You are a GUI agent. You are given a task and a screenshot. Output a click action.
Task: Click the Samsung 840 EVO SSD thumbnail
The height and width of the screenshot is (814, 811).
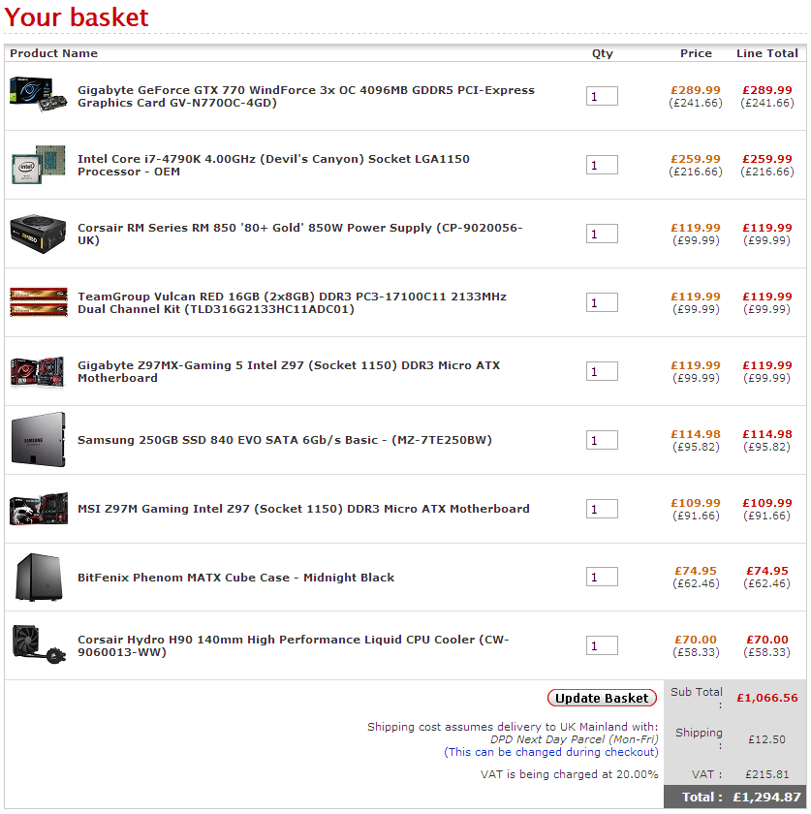pos(39,439)
